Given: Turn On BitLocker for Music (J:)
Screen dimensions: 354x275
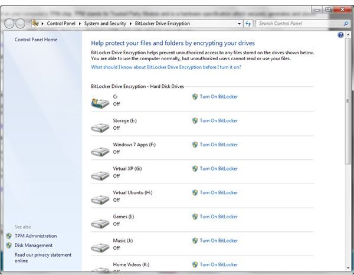Looking at the screenshot, I should click(x=218, y=240).
